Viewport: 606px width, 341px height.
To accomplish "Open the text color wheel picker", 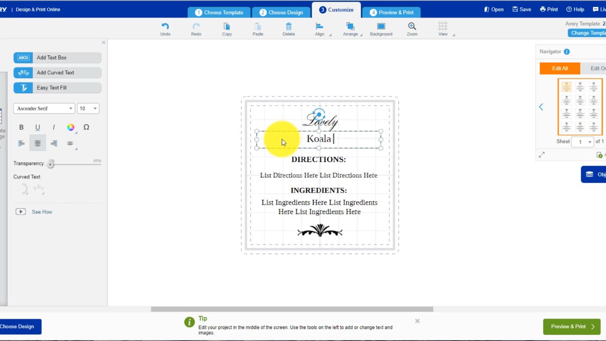I will pos(71,127).
